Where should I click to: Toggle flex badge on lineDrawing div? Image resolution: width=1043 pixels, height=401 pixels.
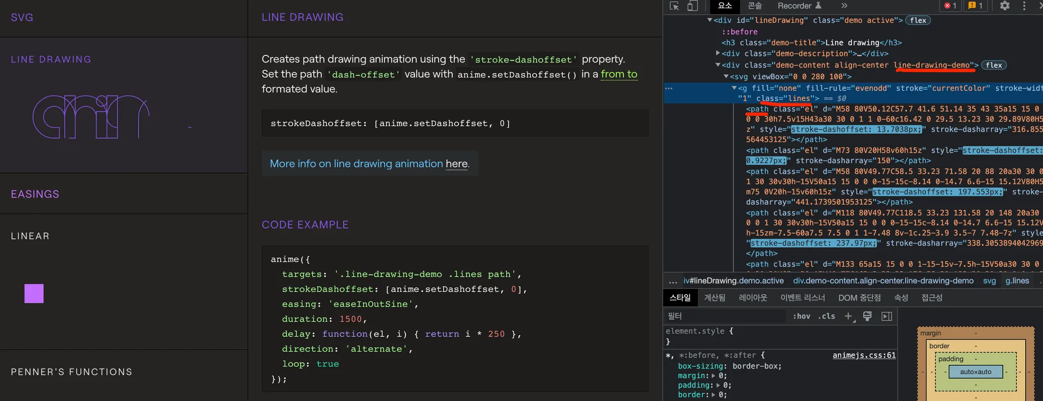918,20
